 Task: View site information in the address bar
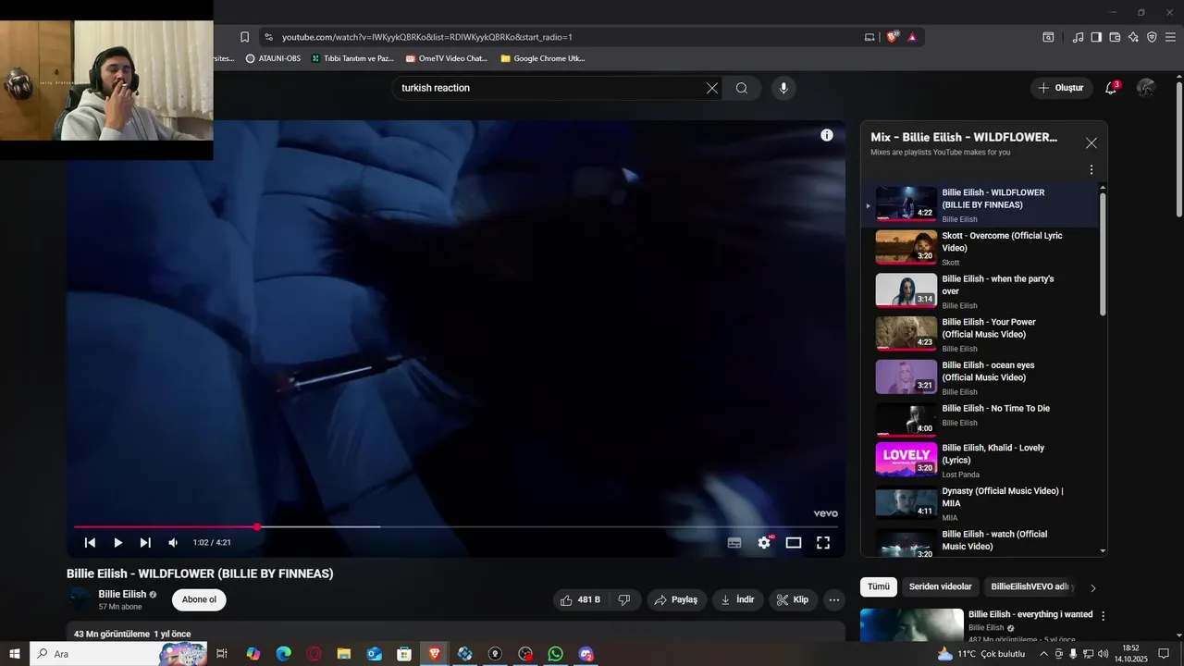[268, 37]
